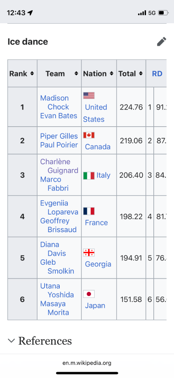Image resolution: width=174 pixels, height=378 pixels.
Task: Tap the location arrow in status bar
Action: 30,13
